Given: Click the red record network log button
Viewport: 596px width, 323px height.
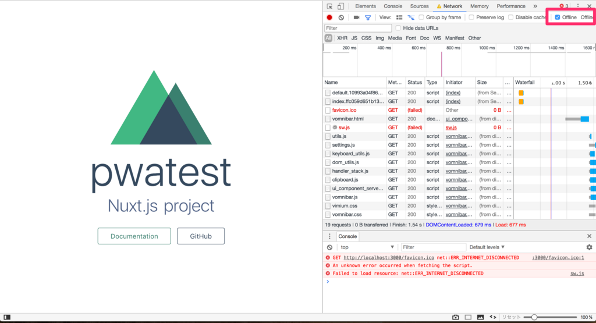Looking at the screenshot, I should click(329, 17).
